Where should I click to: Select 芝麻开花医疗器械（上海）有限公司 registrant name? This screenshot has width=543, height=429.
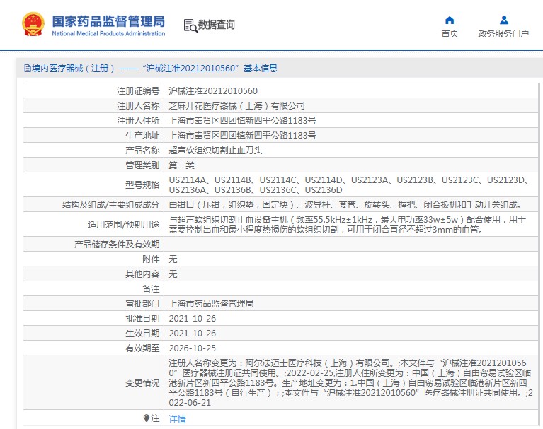(x=237, y=106)
